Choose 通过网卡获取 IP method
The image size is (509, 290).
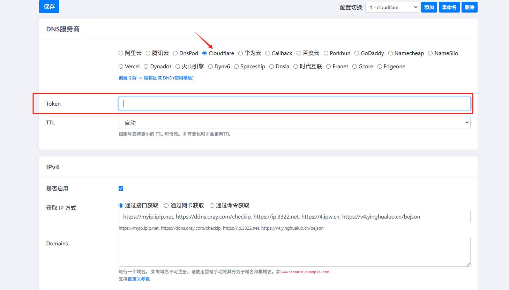point(166,205)
